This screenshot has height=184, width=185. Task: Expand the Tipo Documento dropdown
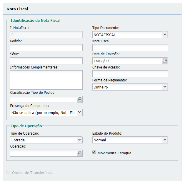pos(165,35)
